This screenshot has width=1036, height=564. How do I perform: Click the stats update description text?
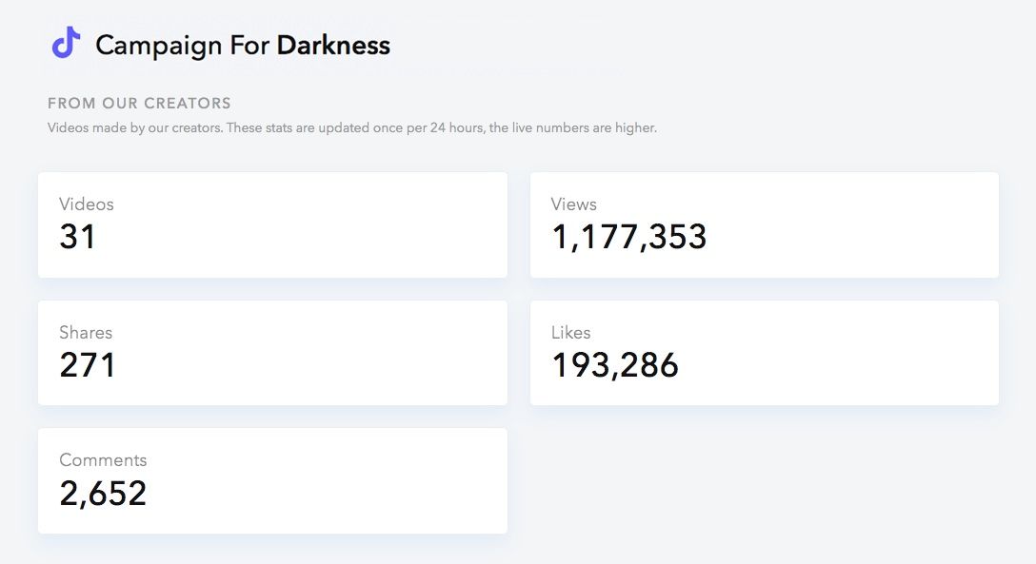click(352, 127)
